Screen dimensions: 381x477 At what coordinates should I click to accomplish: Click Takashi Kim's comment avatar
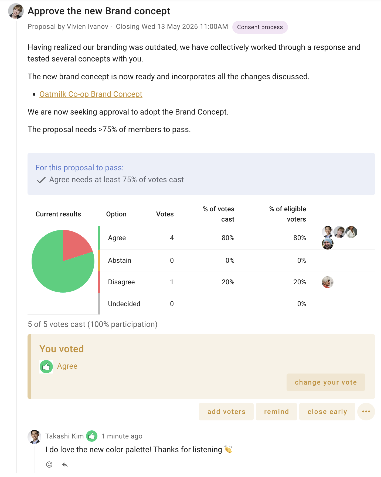click(34, 437)
